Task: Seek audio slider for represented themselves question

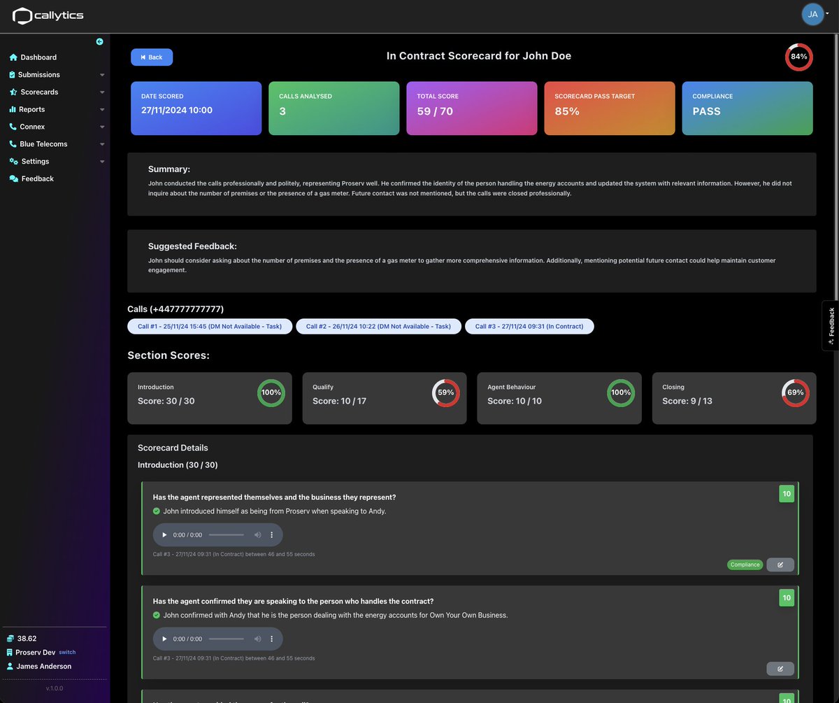Action: [227, 535]
